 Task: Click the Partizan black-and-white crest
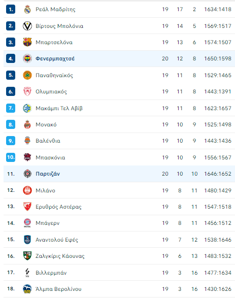27,174
